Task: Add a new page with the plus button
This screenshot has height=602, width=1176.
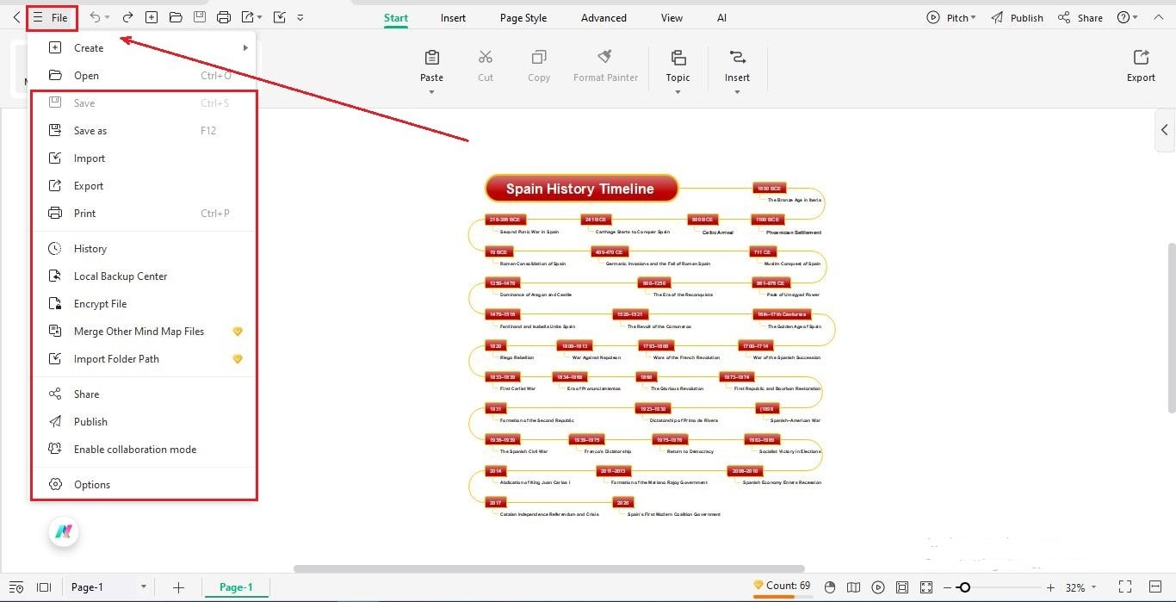Action: [x=178, y=586]
